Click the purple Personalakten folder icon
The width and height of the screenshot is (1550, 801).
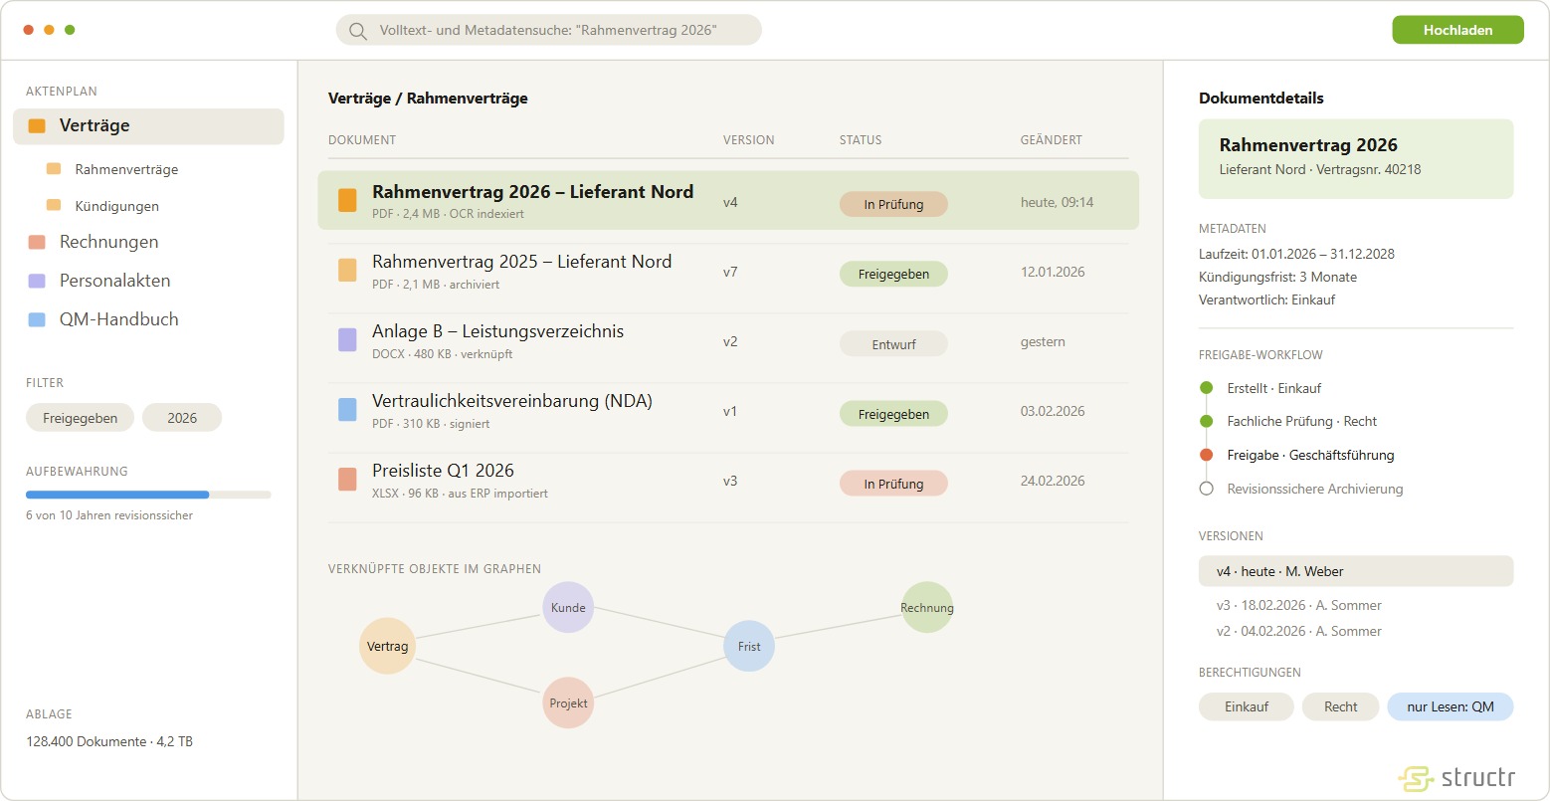tap(37, 281)
